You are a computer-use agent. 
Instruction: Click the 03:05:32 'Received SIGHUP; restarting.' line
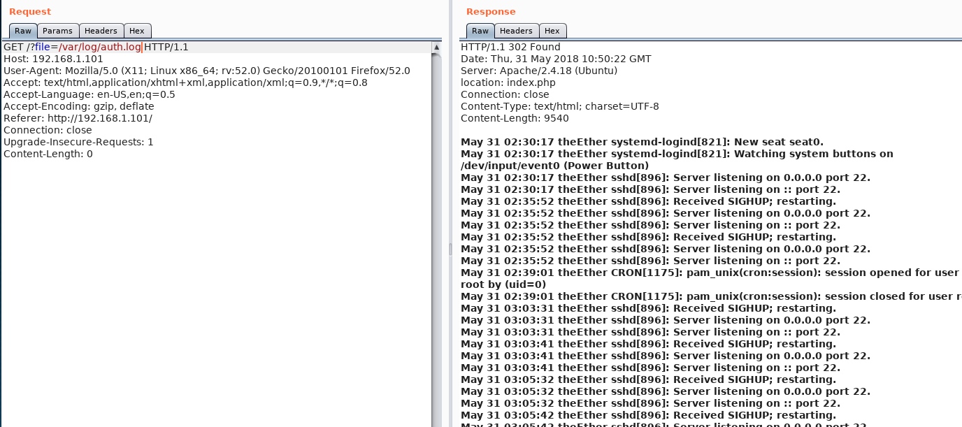coord(649,380)
